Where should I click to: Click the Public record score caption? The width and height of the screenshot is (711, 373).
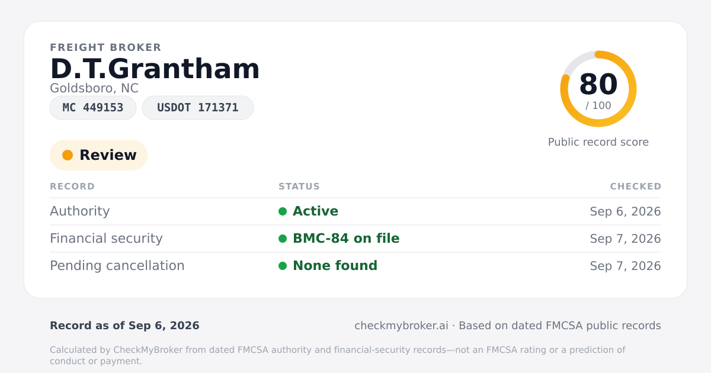pyautogui.click(x=598, y=142)
